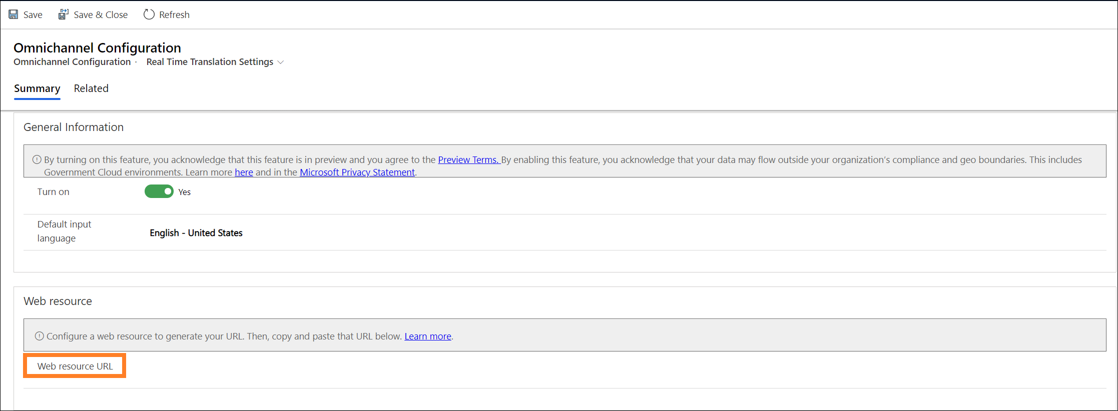The image size is (1118, 411).
Task: Click the Refresh command label
Action: pos(174,15)
